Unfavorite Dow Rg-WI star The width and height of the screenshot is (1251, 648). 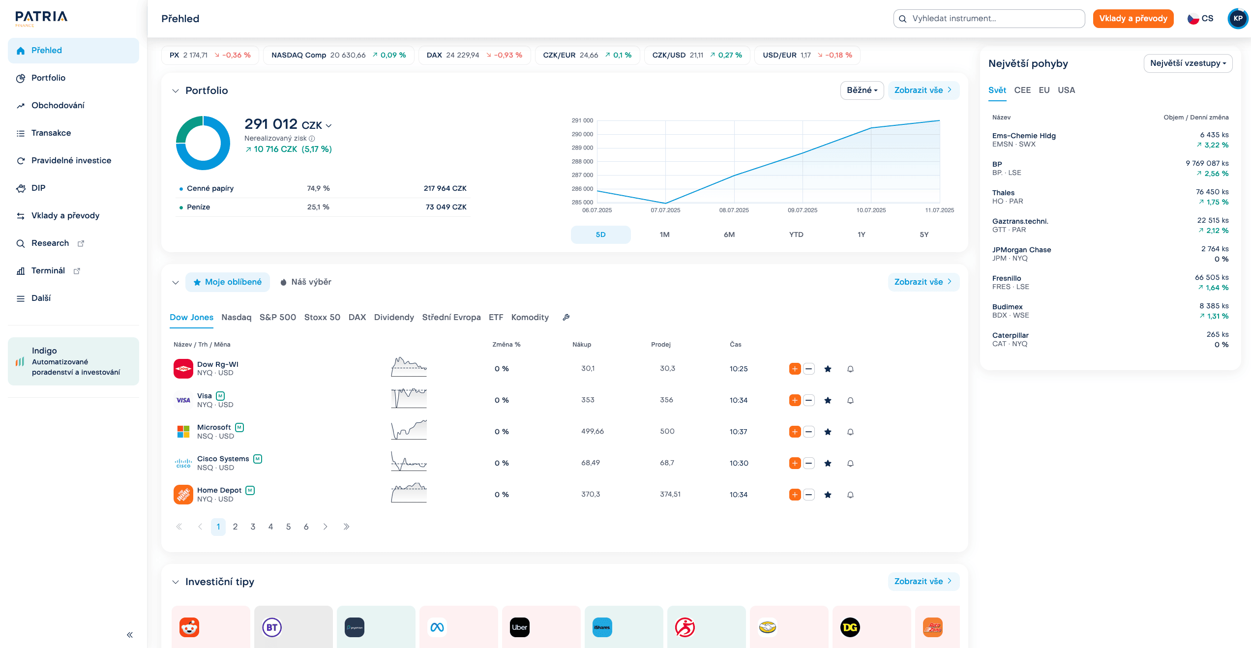(828, 369)
